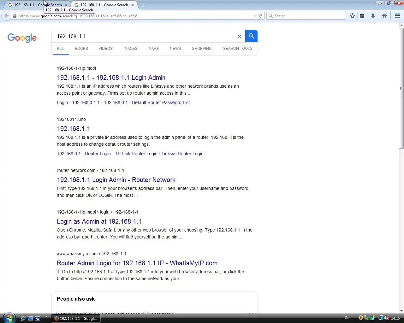Close the first Google Search tab
This screenshot has height=323, width=404.
coord(66,5)
